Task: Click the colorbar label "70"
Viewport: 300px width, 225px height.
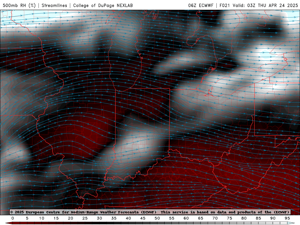Action: pos(215,218)
